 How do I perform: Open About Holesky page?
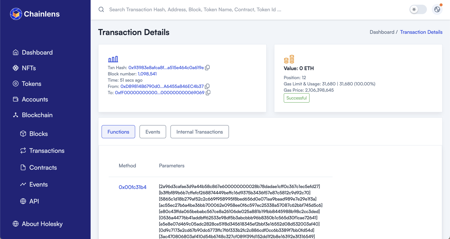coord(42,224)
